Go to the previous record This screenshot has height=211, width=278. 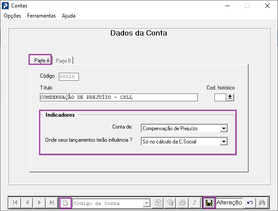point(27,203)
